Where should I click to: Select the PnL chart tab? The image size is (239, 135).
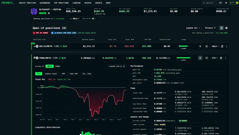pyautogui.click(x=39, y=74)
